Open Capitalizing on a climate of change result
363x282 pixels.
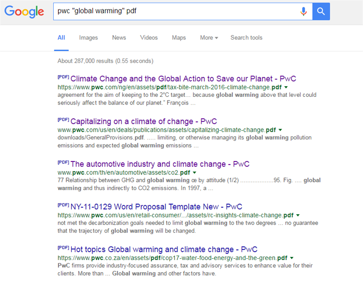pyautogui.click(x=143, y=121)
